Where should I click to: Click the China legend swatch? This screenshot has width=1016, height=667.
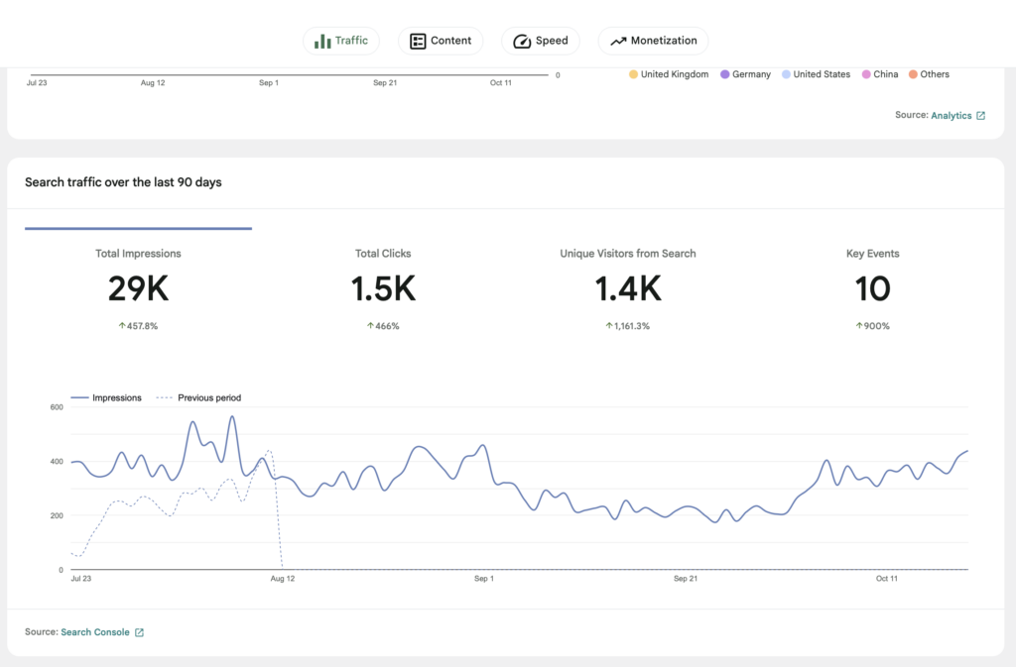tap(866, 74)
